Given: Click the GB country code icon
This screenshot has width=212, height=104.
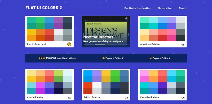Looking at the screenshot, I should point(126,98).
